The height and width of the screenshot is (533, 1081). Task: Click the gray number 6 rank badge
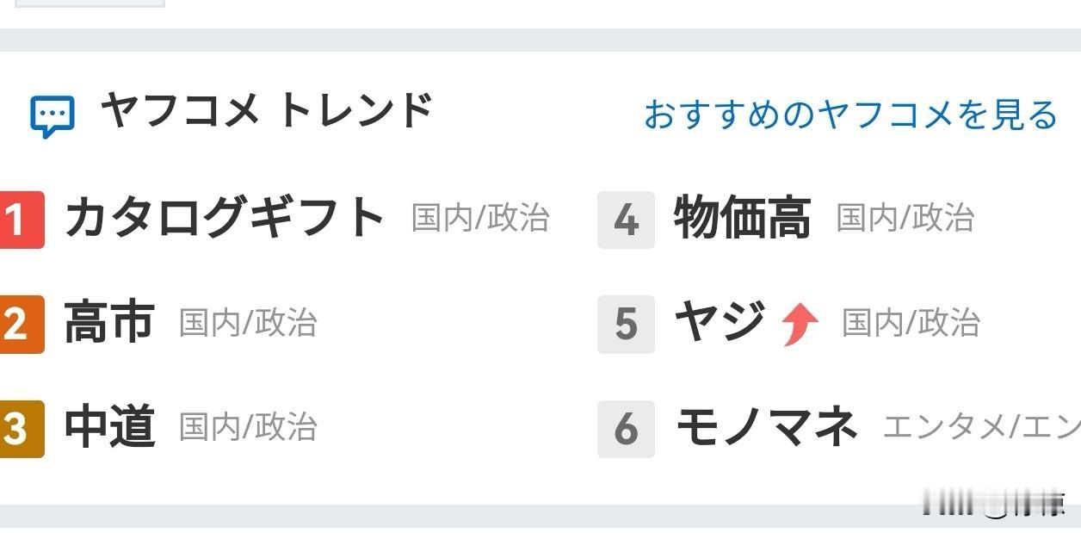(x=627, y=430)
